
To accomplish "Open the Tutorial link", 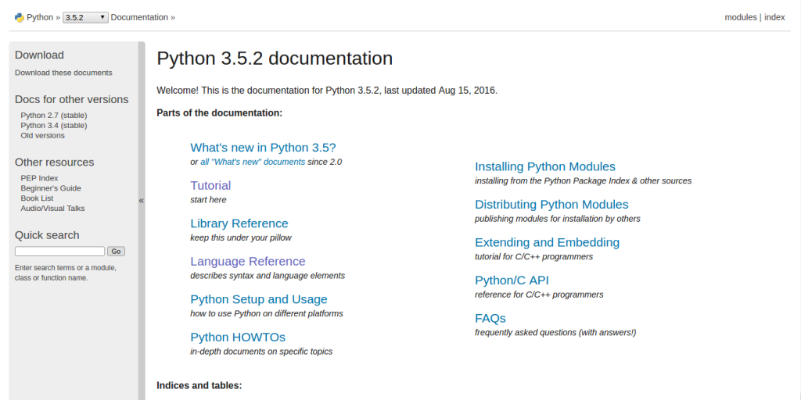I will point(210,186).
